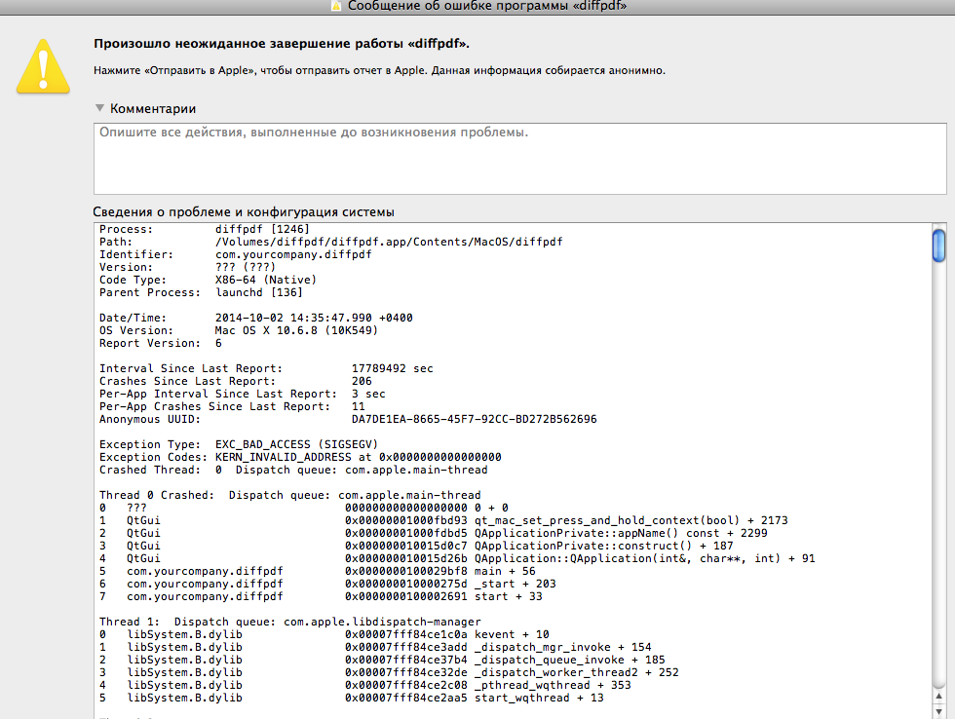Image resolution: width=955 pixels, height=719 pixels.
Task: Click the bold crash headline about «diffpdf»
Action: 282,44
